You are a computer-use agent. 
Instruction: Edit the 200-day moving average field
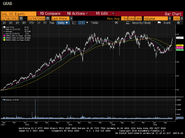point(138,18)
